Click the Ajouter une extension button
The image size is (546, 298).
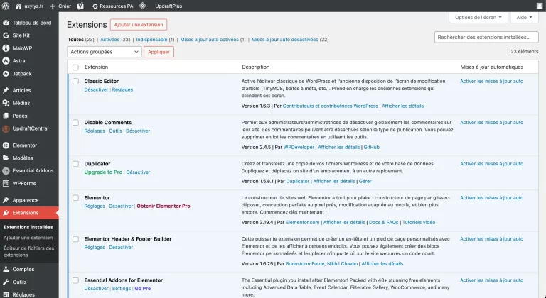pos(139,25)
